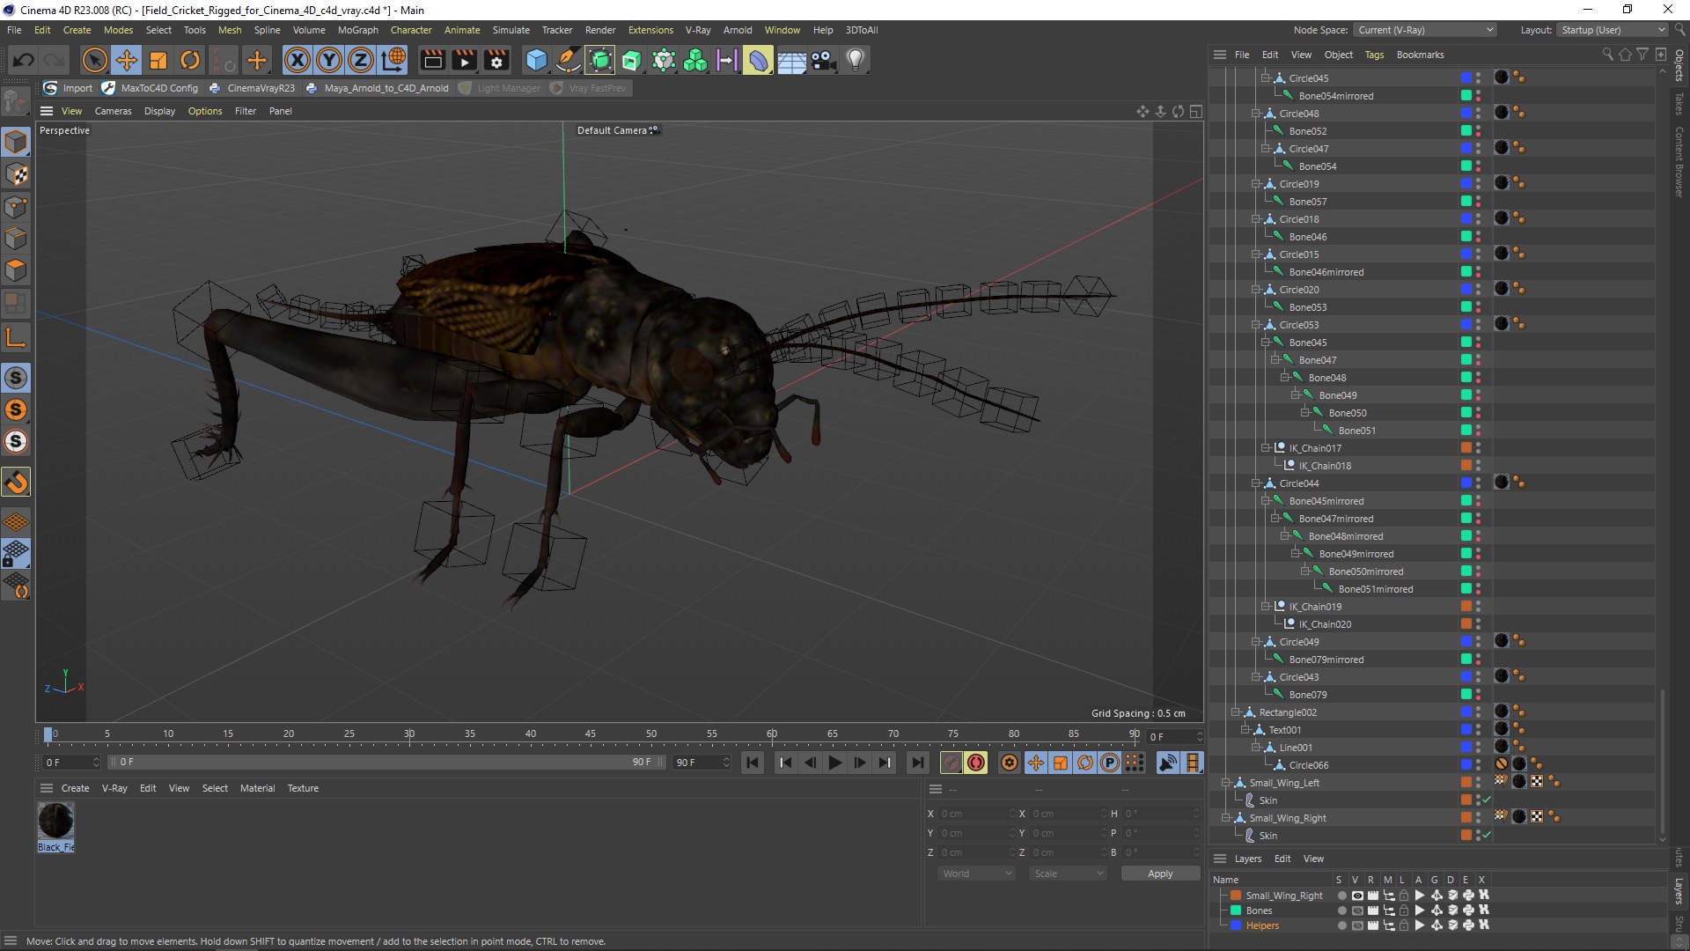Open Object Manager search icon
This screenshot has width=1690, height=951.
pos(1607,55)
